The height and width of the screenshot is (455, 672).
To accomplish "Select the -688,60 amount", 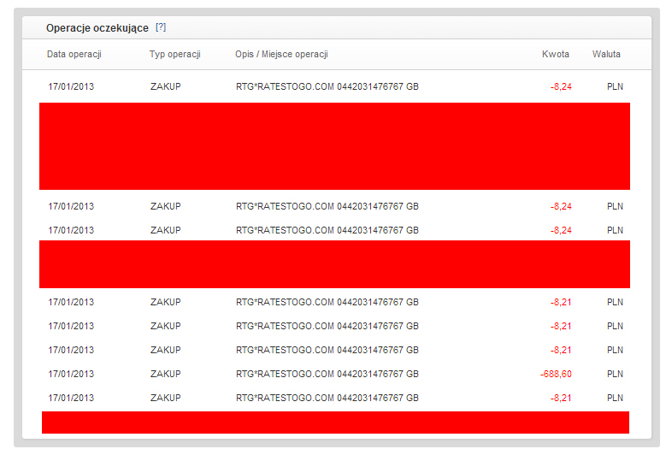I will [556, 375].
